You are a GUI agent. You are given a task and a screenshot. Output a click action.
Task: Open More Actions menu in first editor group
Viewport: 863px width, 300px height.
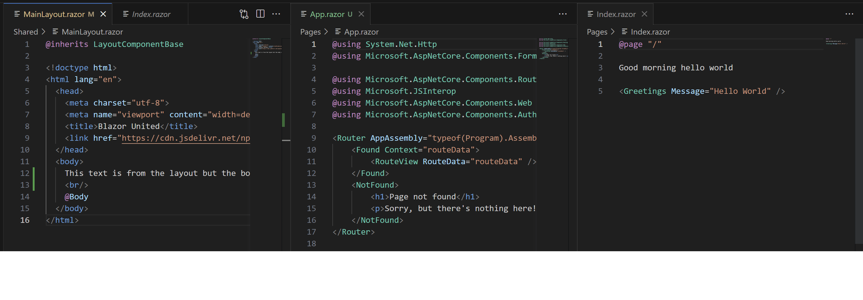point(276,14)
